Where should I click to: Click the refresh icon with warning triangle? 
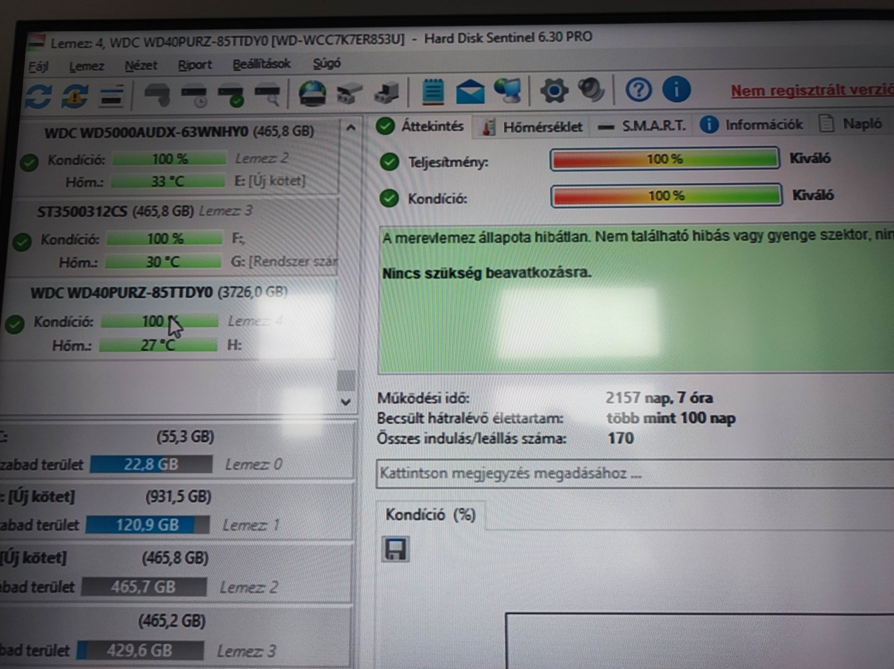(74, 96)
